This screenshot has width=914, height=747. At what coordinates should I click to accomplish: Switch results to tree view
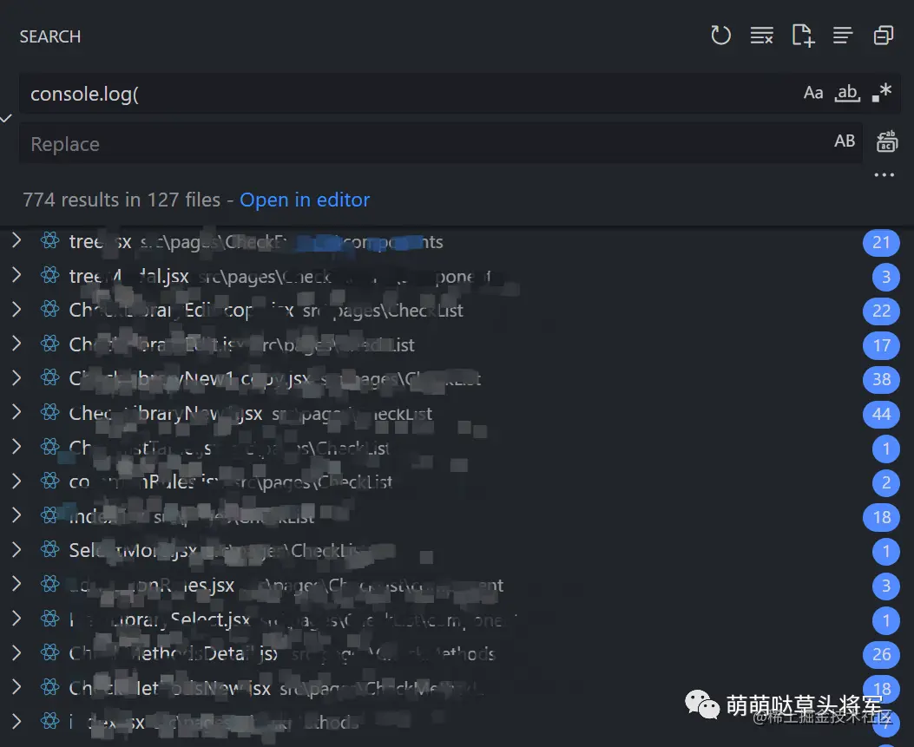843,36
